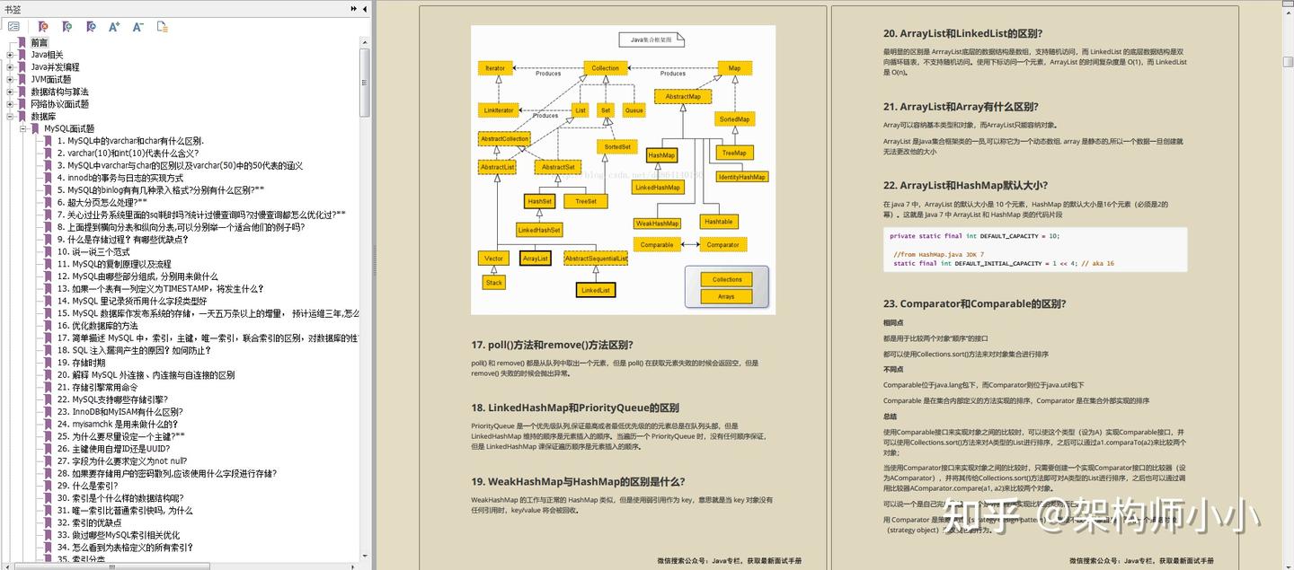Open bookmark 2. varchar(10)和int(10)代表什么含义
Image resolution: width=1294 pixels, height=570 pixels.
tap(128, 153)
